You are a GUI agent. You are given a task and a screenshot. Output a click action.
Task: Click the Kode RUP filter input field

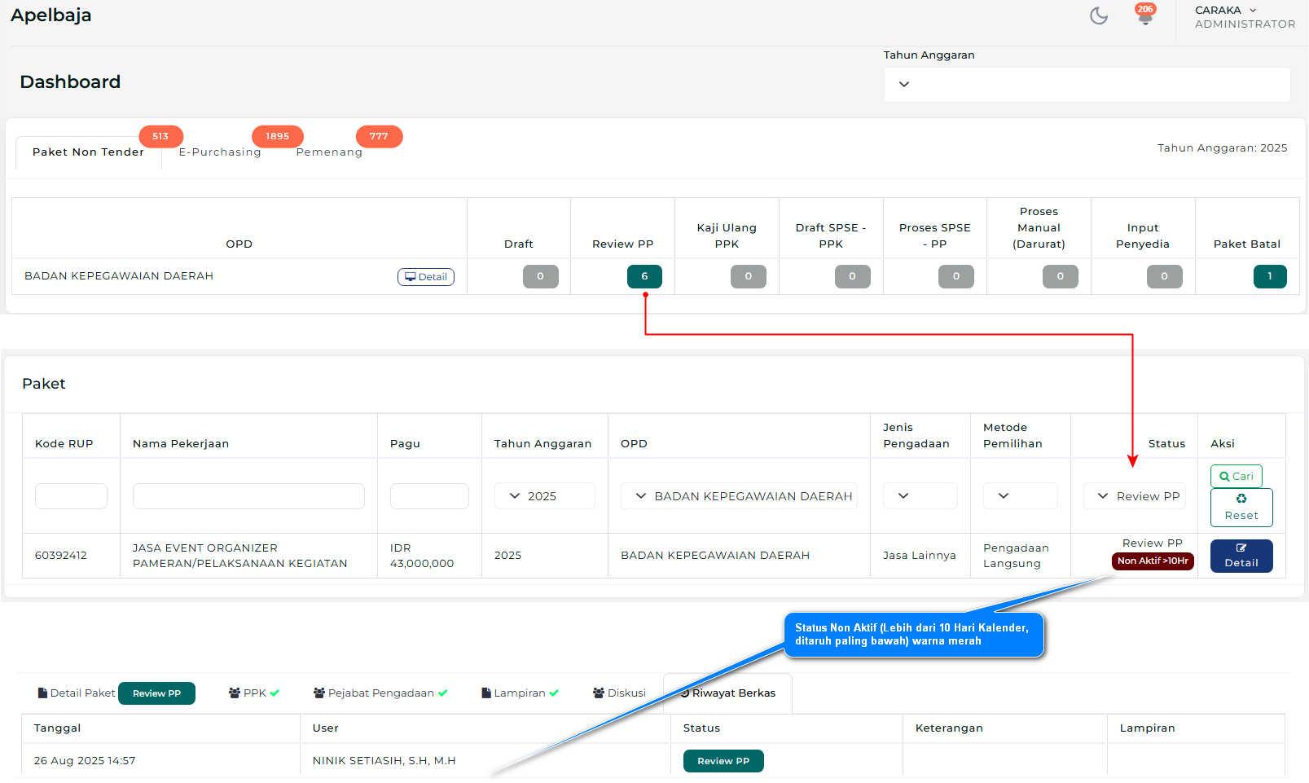[x=71, y=496]
